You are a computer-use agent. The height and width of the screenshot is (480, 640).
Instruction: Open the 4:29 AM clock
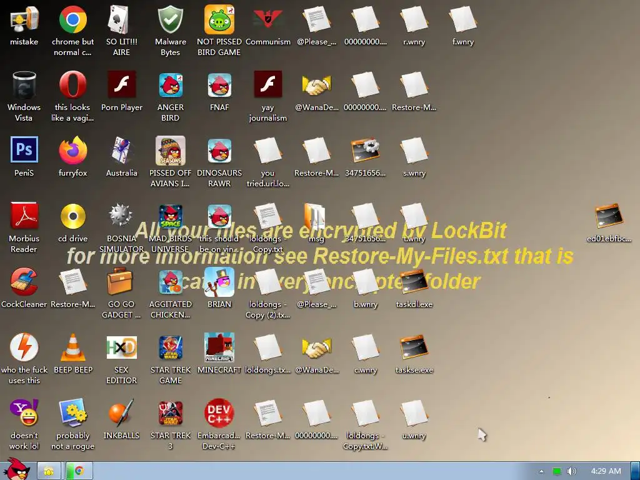606,471
